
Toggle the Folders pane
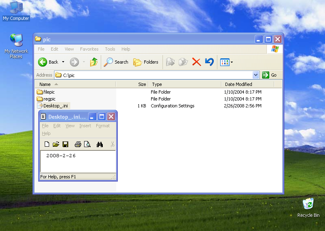(x=146, y=62)
